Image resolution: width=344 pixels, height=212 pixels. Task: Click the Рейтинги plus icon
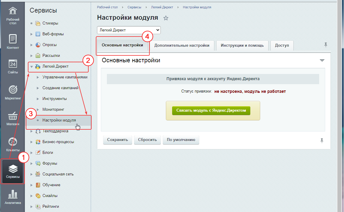pyautogui.click(x=38, y=206)
